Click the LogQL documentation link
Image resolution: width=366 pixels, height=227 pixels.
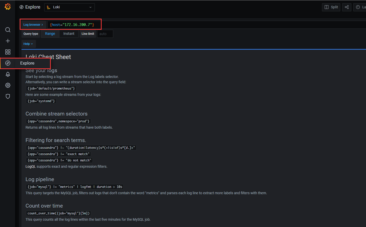point(31,167)
